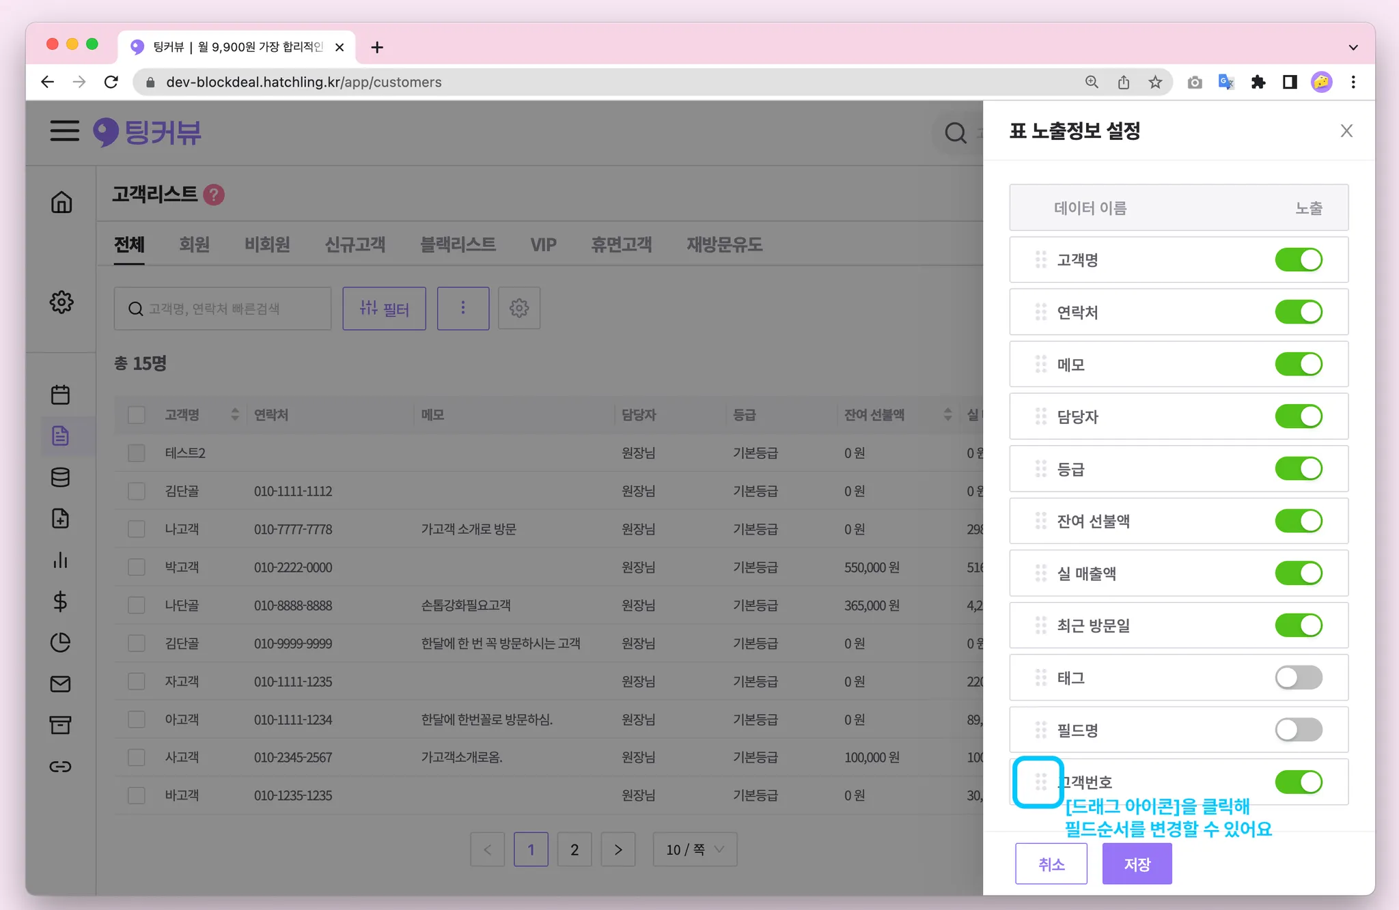This screenshot has height=910, width=1399.
Task: Select the VIP customer tab
Action: (x=543, y=244)
